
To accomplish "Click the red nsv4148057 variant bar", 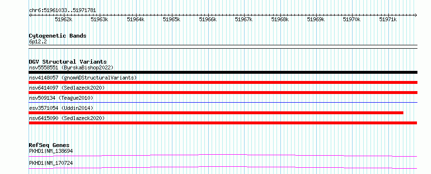I will point(223,82).
